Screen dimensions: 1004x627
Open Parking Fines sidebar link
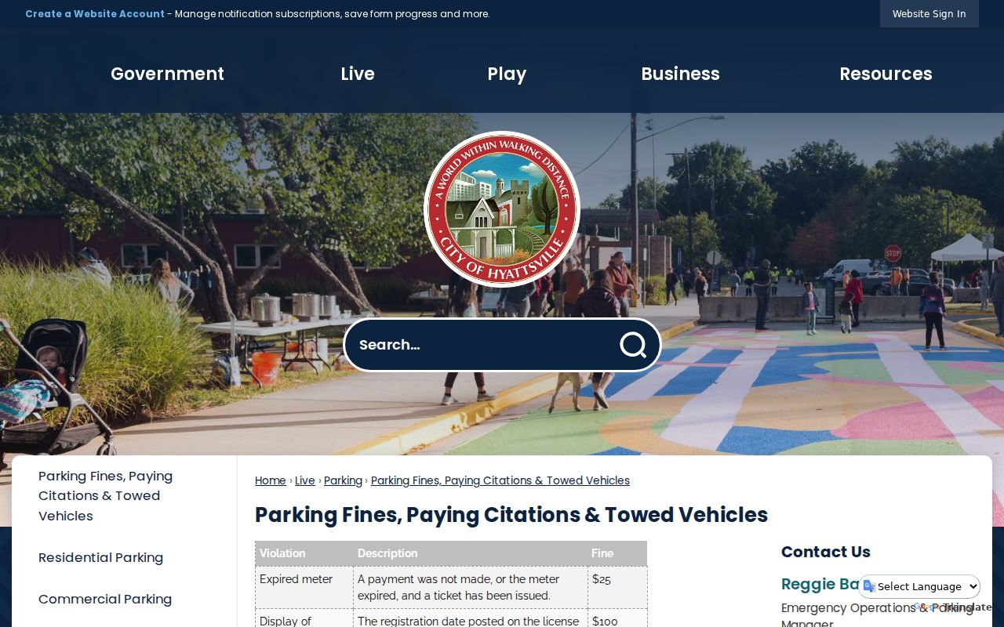105,496
